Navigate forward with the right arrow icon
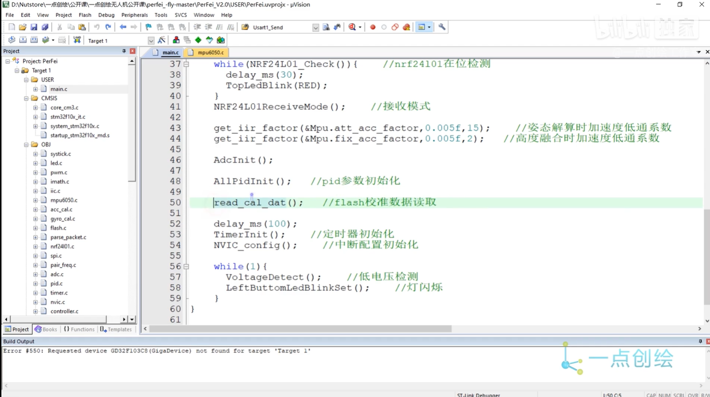The height and width of the screenshot is (397, 710). [x=134, y=27]
